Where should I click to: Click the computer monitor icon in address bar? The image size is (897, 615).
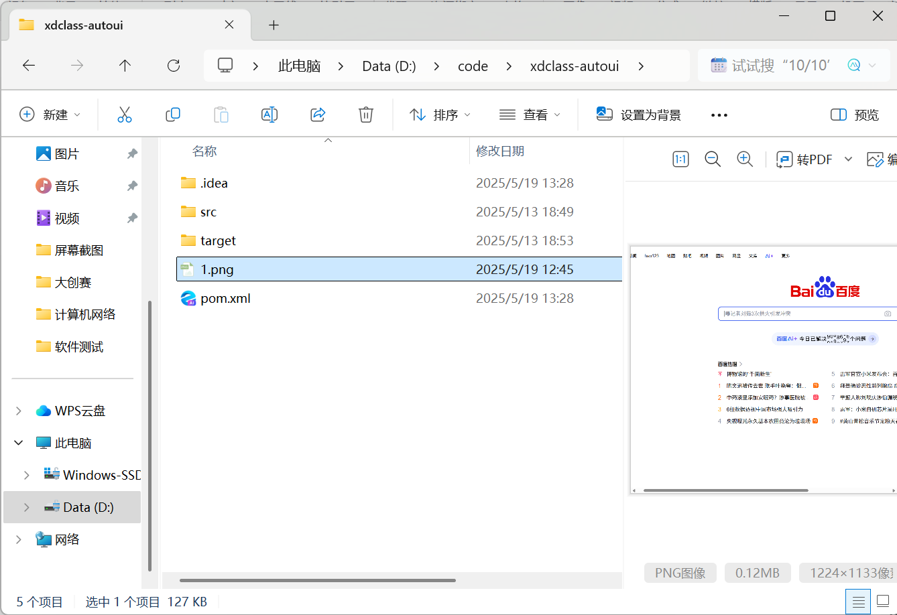(x=225, y=66)
